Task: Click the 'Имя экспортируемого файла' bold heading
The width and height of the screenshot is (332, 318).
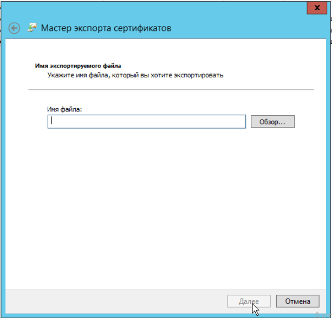Action: tap(78, 65)
